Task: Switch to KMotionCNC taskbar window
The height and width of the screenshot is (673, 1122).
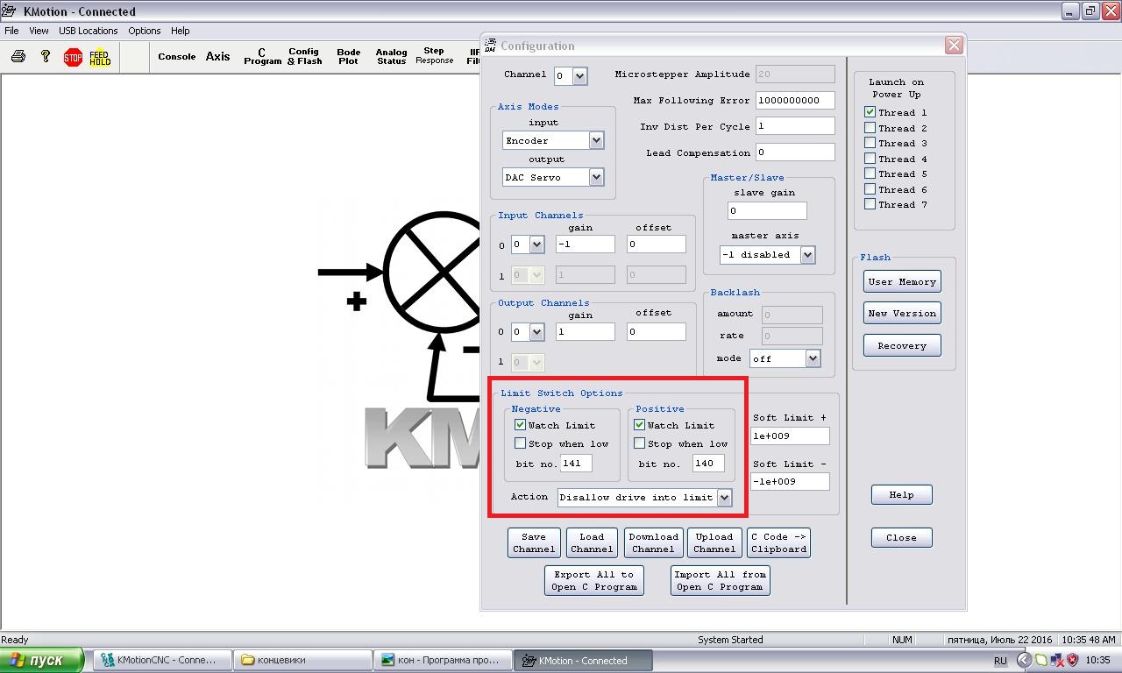Action: click(164, 660)
